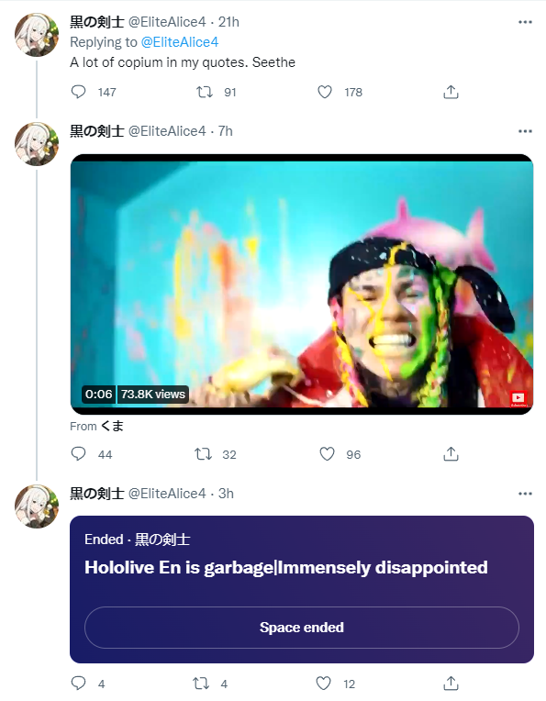This screenshot has width=546, height=701.
Task: Reply to the video tweet with 44 replies
Action: (x=78, y=454)
